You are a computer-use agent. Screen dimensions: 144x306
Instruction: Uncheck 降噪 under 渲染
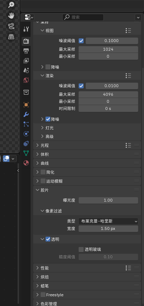(48, 119)
